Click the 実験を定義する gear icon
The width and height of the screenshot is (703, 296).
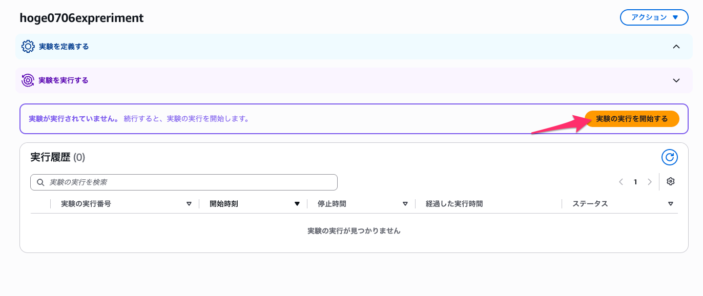[28, 47]
